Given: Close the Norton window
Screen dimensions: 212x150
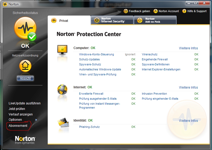Looking at the screenshot, I should [x=204, y=3].
